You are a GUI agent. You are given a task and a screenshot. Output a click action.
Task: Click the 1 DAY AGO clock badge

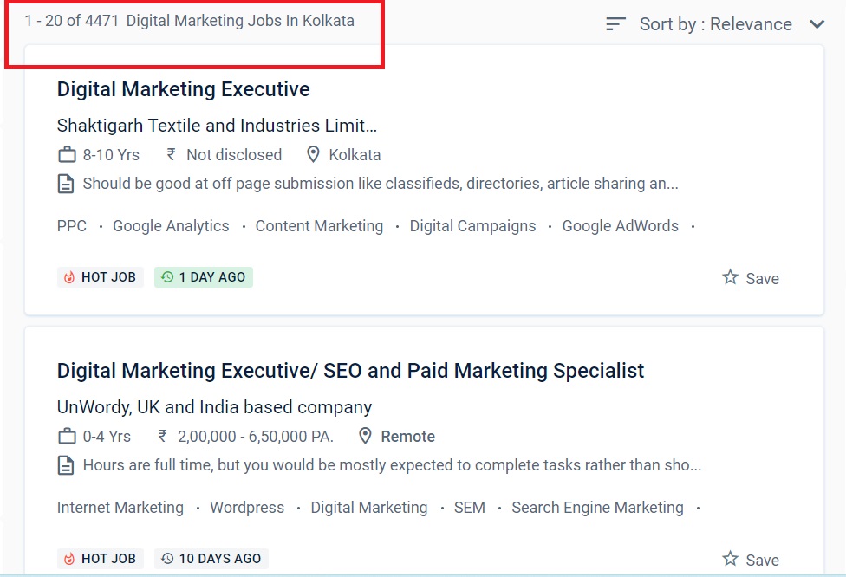tap(204, 277)
